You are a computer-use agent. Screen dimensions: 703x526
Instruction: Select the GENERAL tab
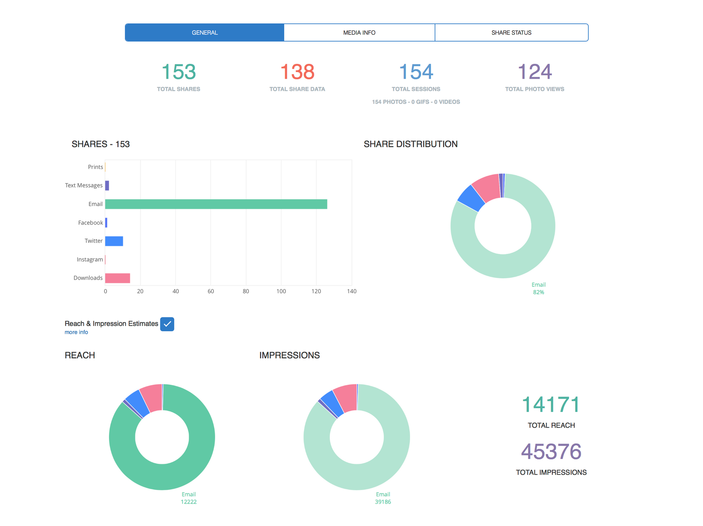(204, 33)
